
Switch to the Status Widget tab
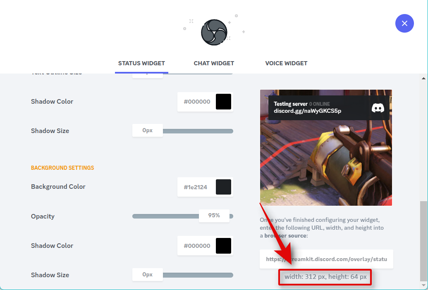tap(141, 63)
